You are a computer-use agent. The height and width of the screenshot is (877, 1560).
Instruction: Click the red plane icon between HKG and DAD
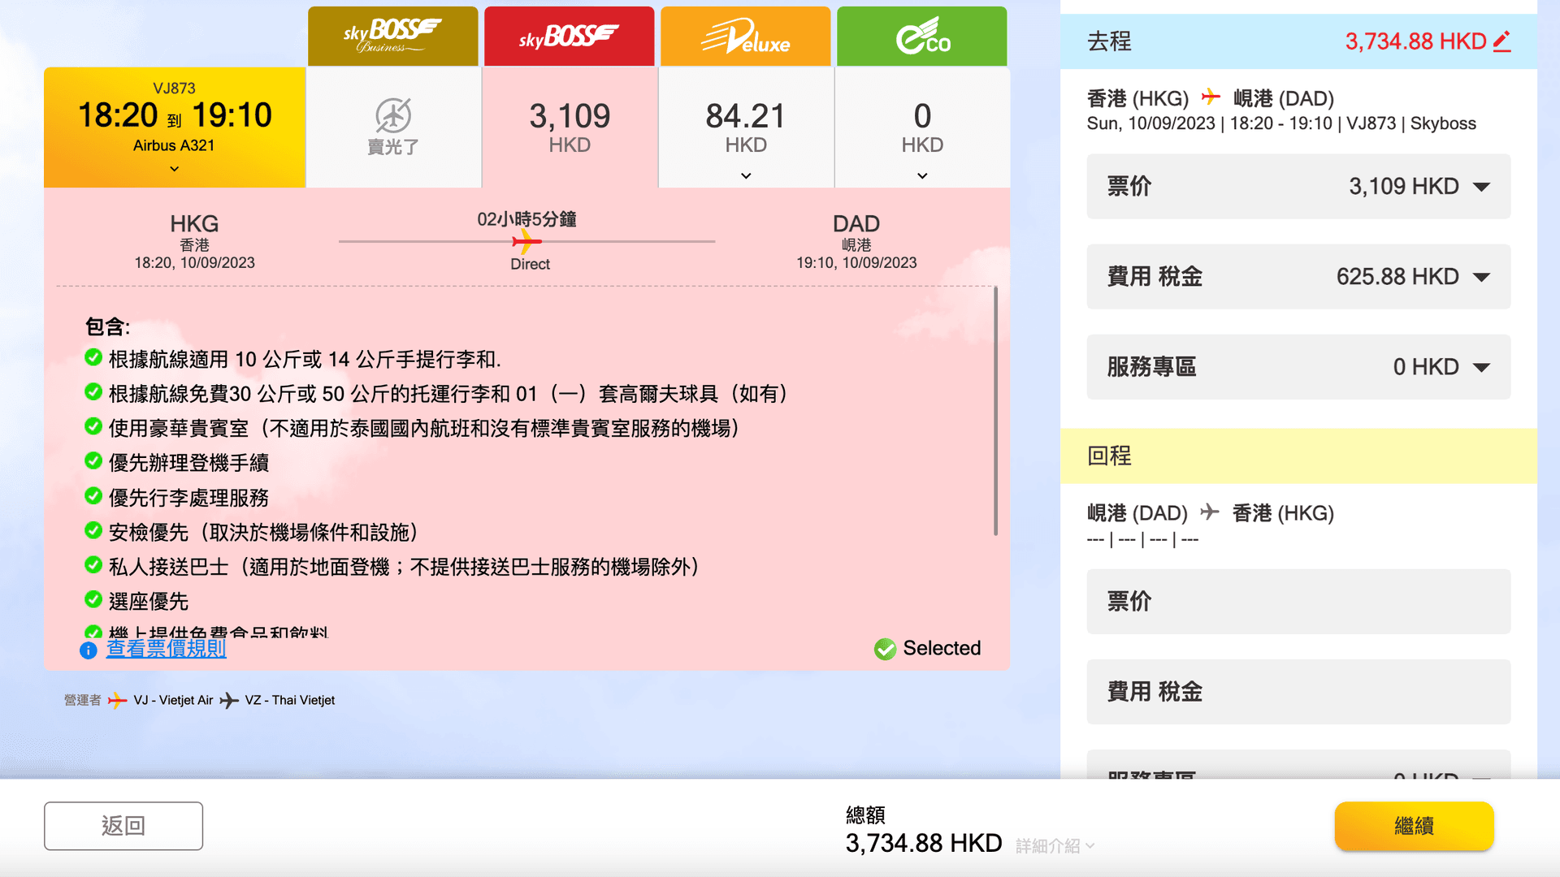[1211, 97]
